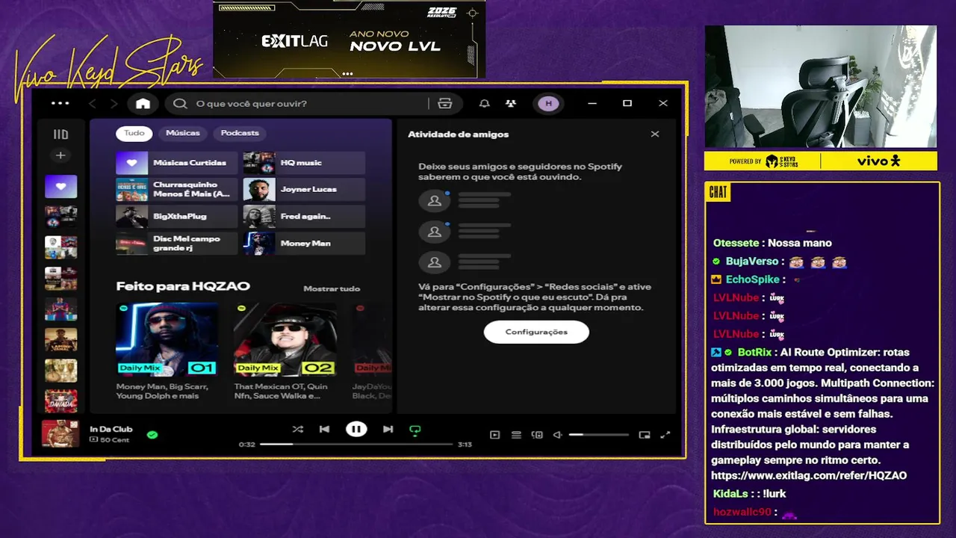Viewport: 956px width, 538px height.
Task: Open BigXthaPlug tile
Action: 176,217
